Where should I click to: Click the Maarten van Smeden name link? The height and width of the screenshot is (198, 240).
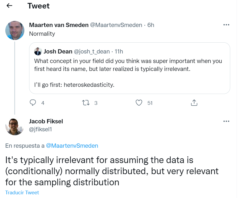[59, 25]
